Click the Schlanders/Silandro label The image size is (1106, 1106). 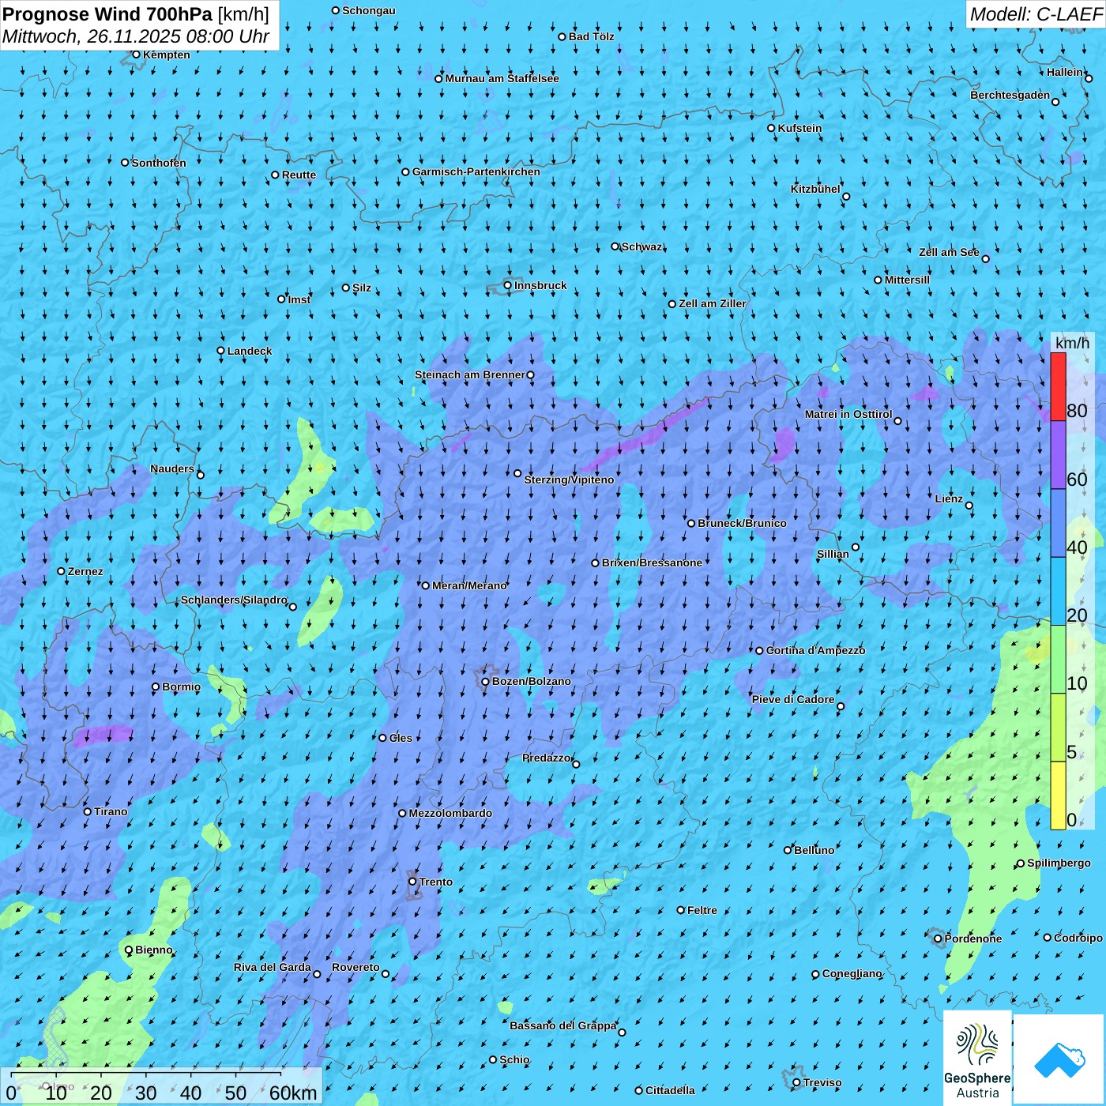tap(234, 600)
